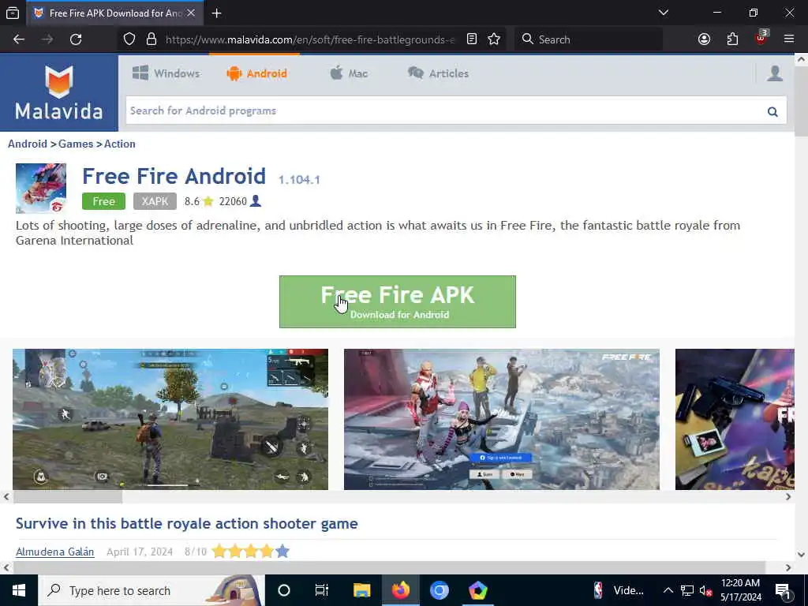Show hidden system tray icons
The width and height of the screenshot is (808, 606).
(x=668, y=590)
